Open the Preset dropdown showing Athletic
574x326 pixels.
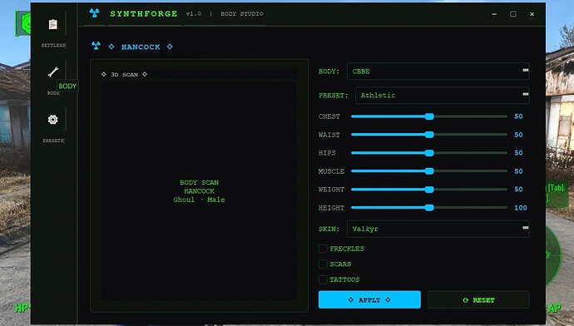[443, 96]
